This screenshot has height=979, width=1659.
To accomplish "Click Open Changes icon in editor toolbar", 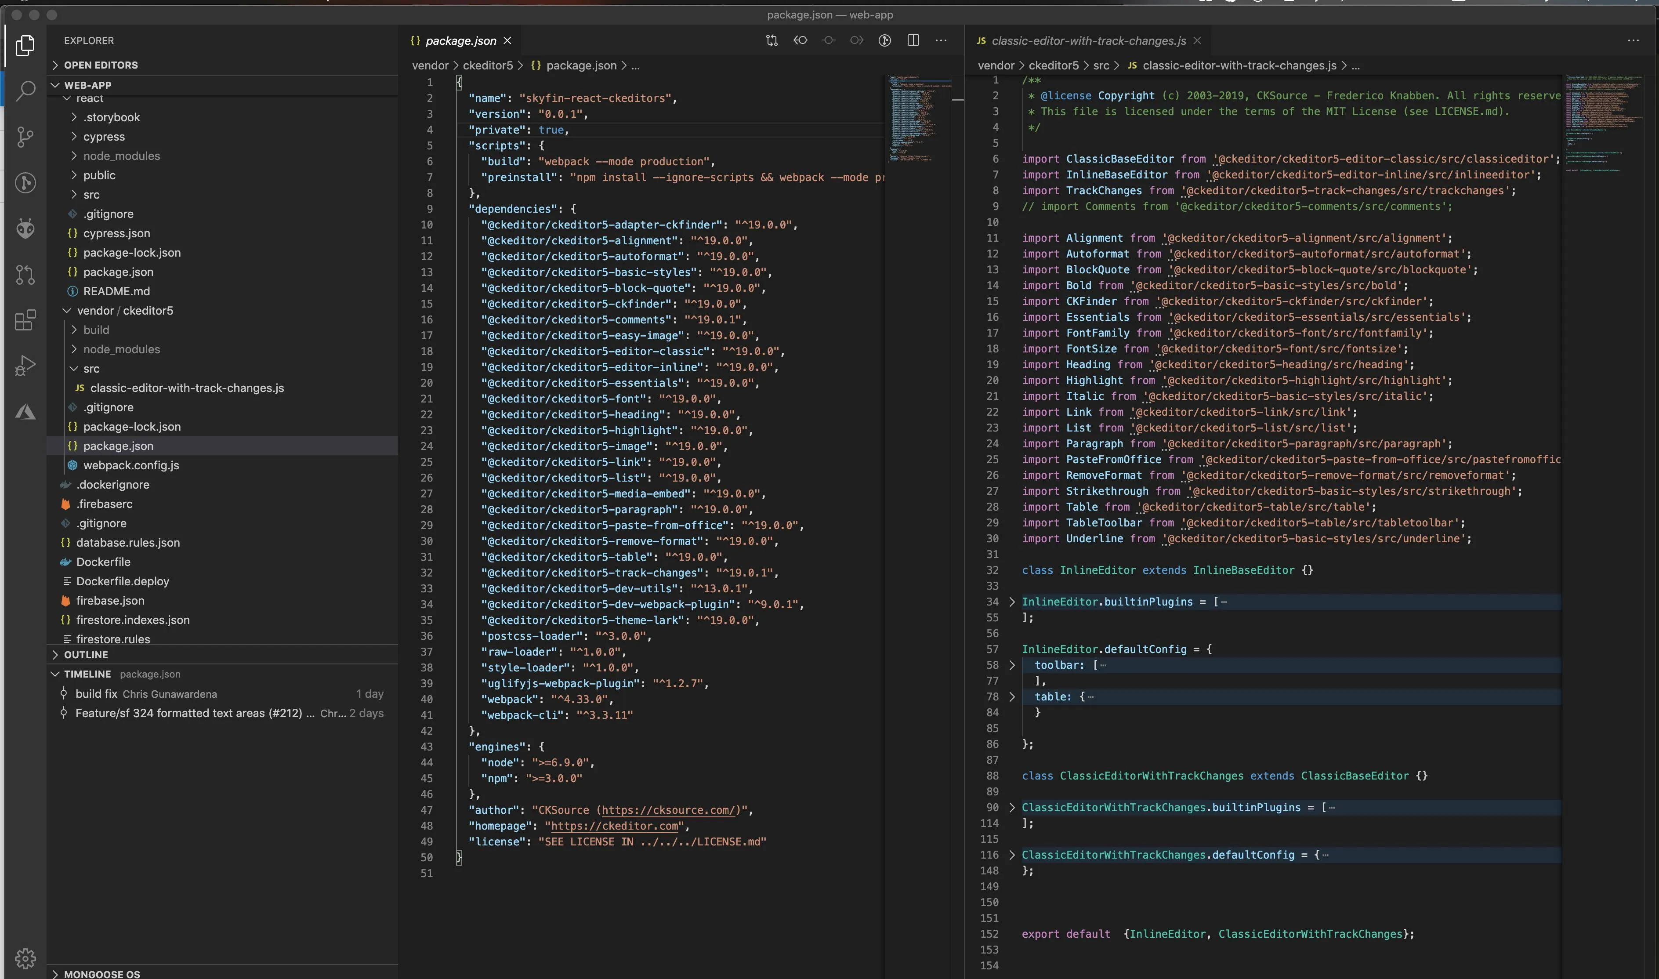I will tap(772, 41).
